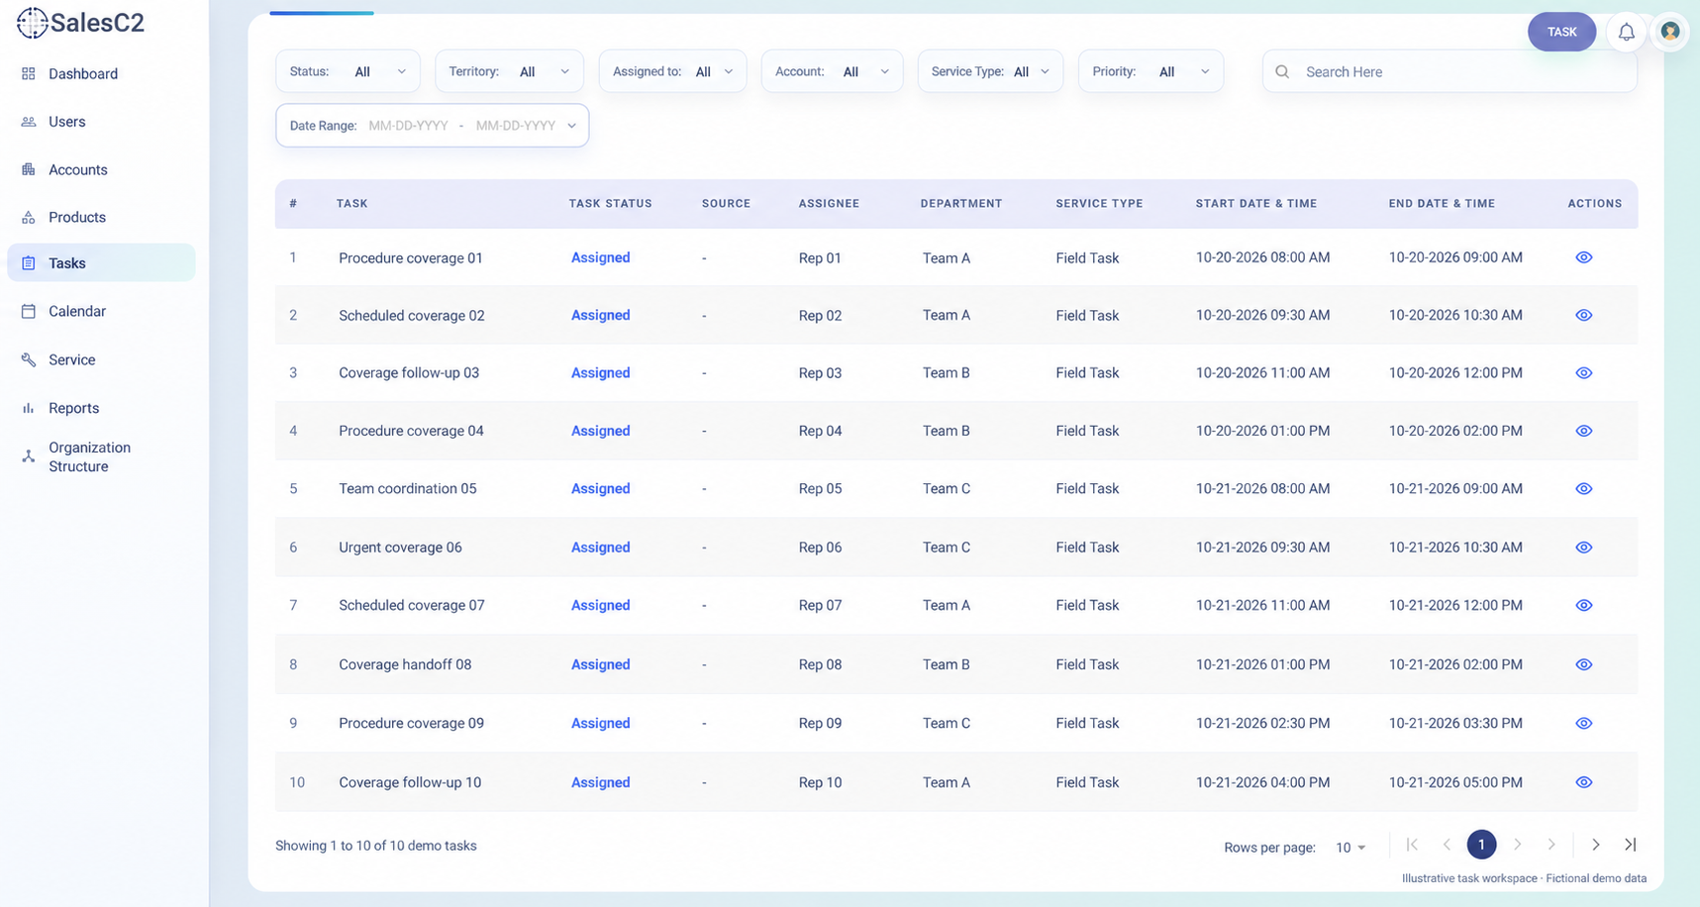Open the Status filter dropdown
Screen dimensions: 1700x907
(x=348, y=71)
